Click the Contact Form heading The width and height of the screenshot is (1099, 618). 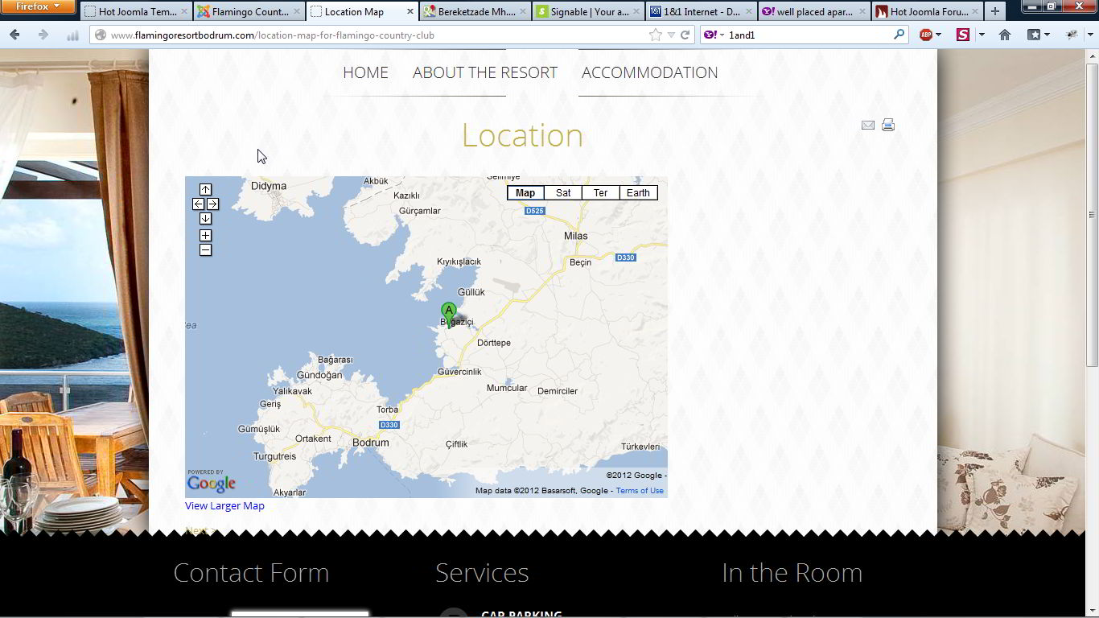251,573
